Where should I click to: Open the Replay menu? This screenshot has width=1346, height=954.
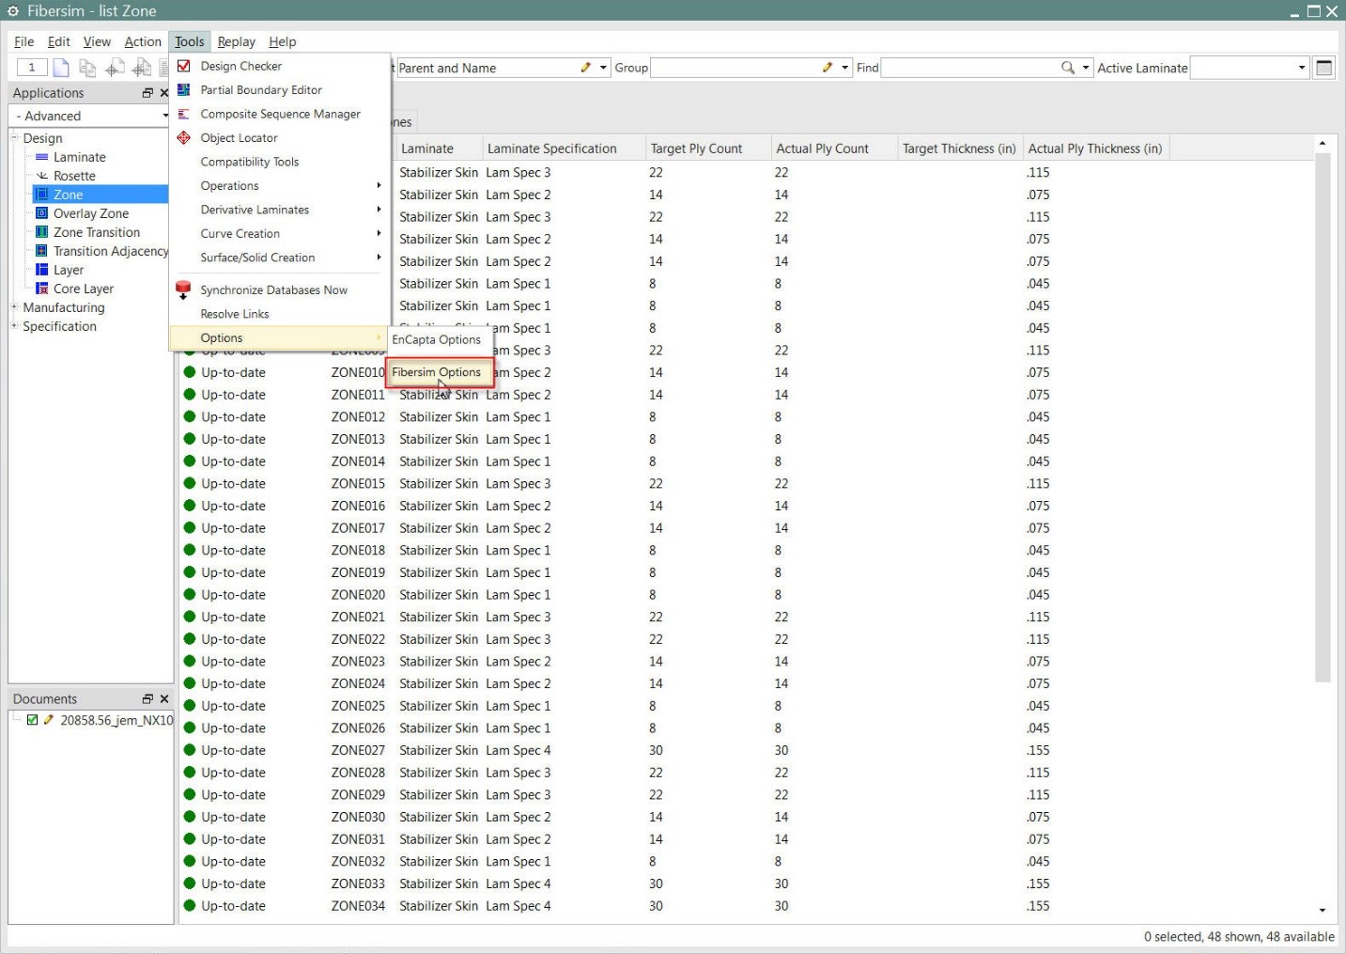tap(236, 41)
